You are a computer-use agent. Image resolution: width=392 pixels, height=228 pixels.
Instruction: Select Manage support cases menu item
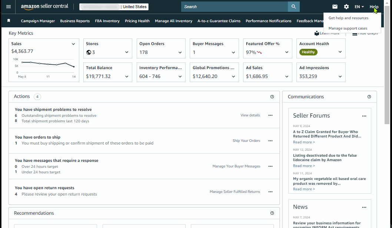348,28
